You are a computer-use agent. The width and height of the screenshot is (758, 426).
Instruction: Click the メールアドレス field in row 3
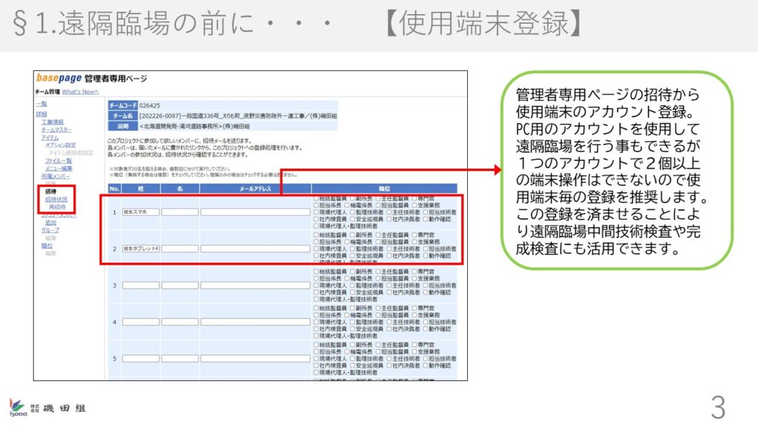(255, 285)
